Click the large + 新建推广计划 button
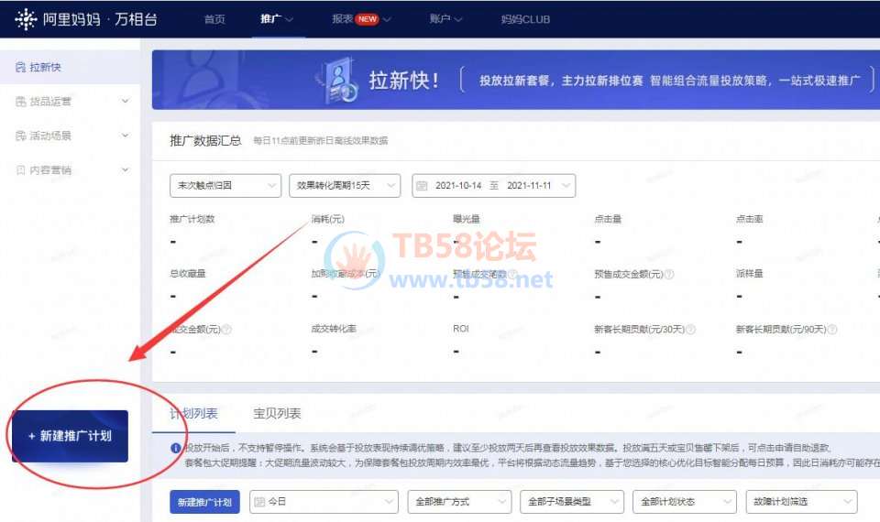The image size is (880, 522). tap(70, 436)
